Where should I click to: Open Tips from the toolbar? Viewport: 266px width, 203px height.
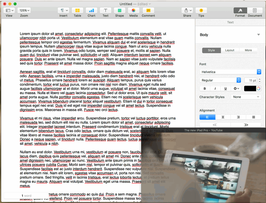click(x=201, y=10)
